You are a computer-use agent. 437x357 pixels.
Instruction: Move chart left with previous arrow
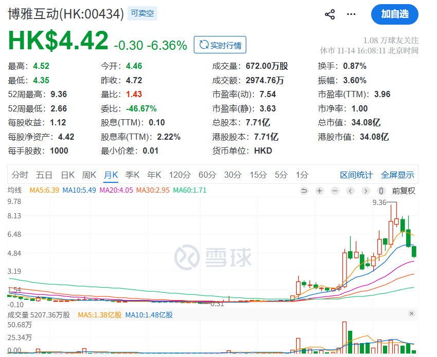[x=350, y=191]
